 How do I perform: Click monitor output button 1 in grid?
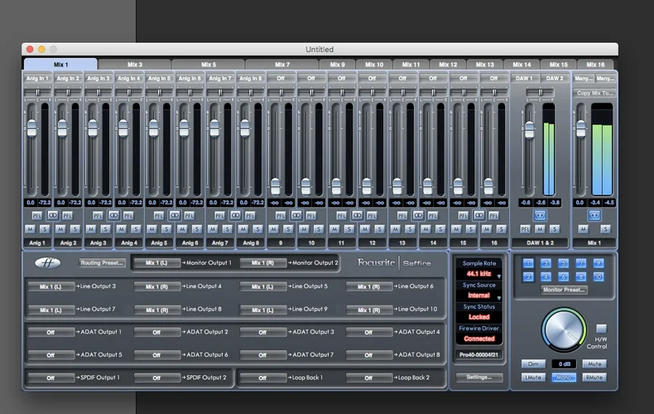tap(527, 263)
